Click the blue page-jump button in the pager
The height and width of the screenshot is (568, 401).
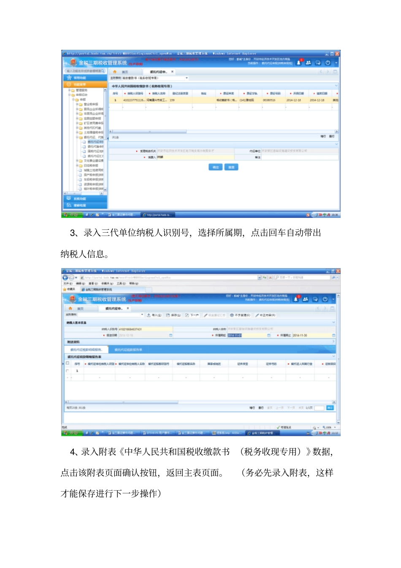[x=330, y=408]
